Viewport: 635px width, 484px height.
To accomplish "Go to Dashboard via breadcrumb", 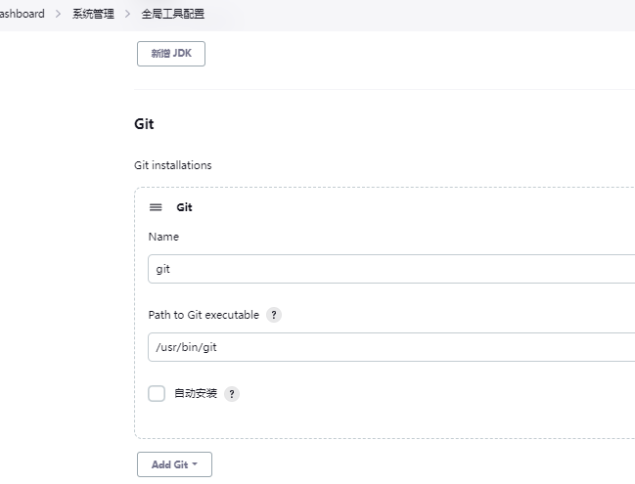I will tap(22, 14).
